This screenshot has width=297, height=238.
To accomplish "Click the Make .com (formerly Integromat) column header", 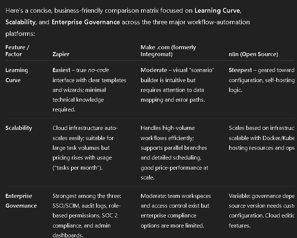I will tap(168, 51).
